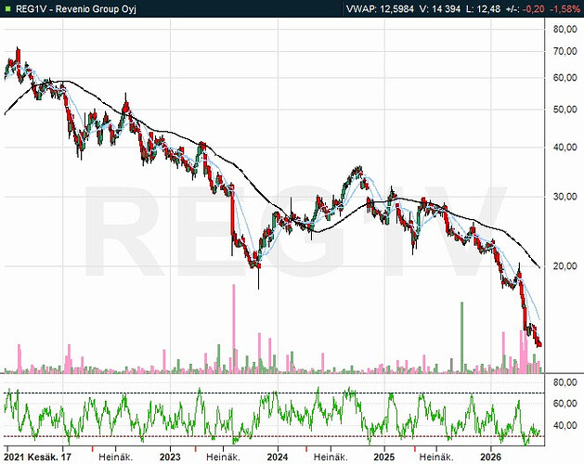The height and width of the screenshot is (464, 584).
Task: Click the V: 14 394 volume value
Action: [440, 9]
